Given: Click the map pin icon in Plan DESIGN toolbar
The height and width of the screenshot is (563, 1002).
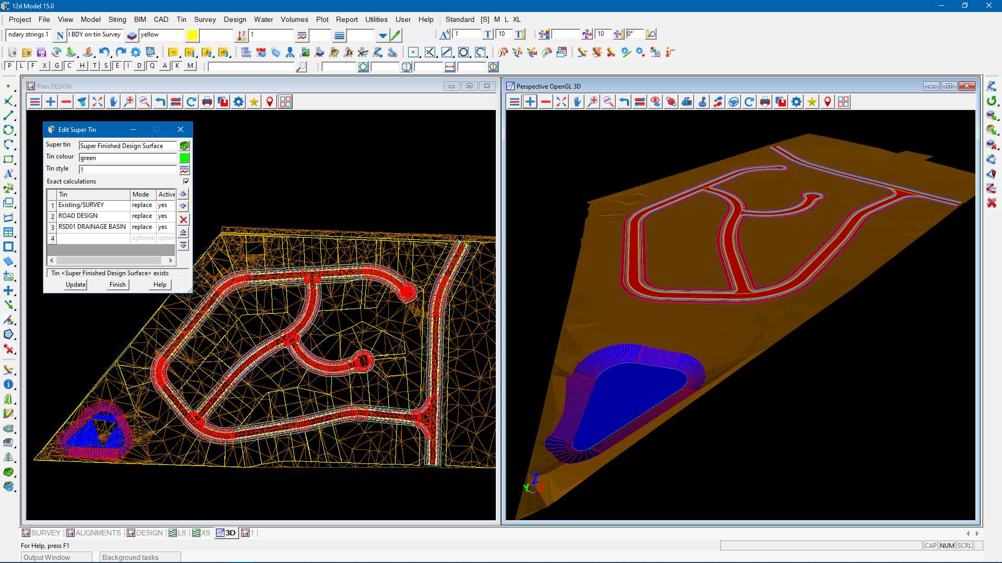Looking at the screenshot, I should click(x=270, y=102).
